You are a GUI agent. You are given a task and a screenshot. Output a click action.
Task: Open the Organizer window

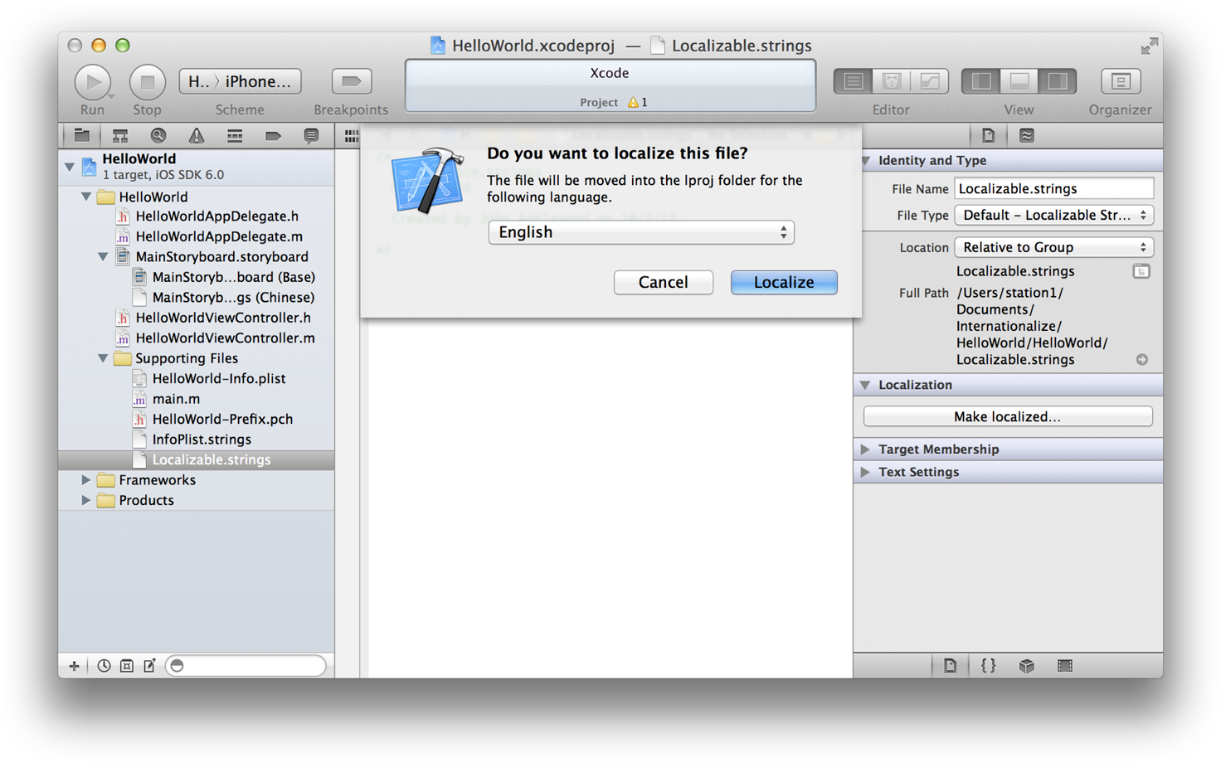[1120, 80]
